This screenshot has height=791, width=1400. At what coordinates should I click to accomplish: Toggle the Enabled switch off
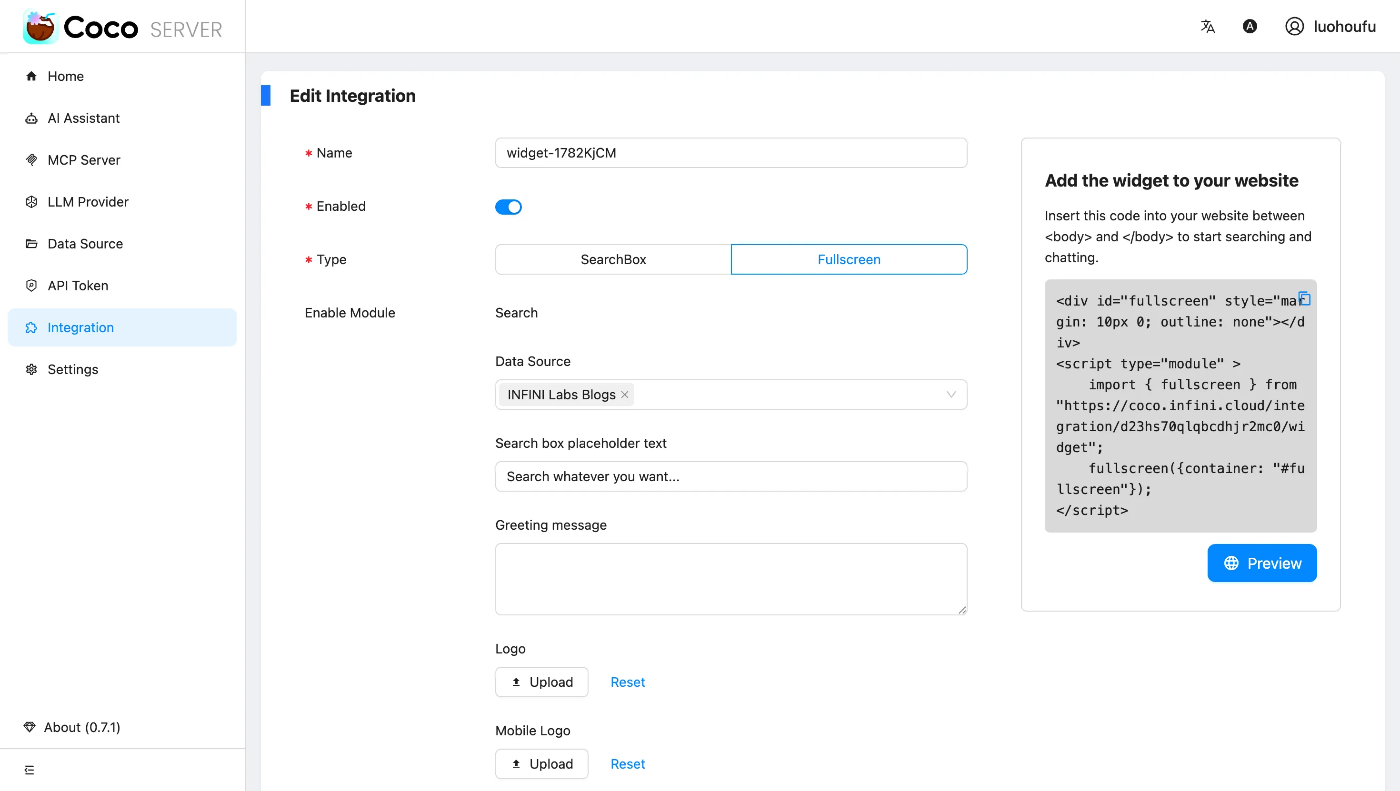[508, 207]
